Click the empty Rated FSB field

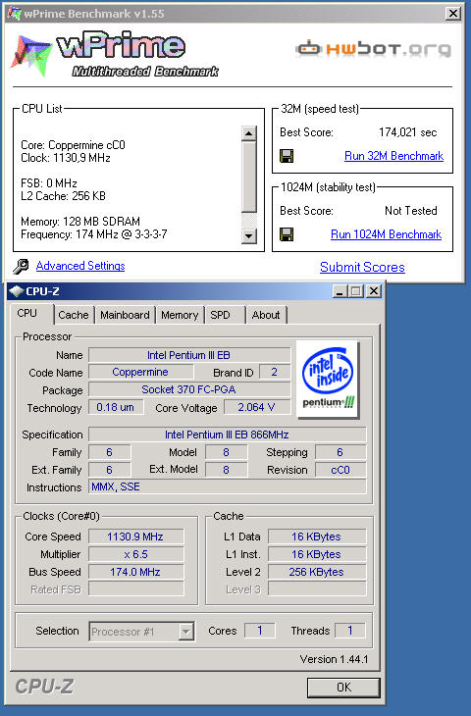(135, 589)
